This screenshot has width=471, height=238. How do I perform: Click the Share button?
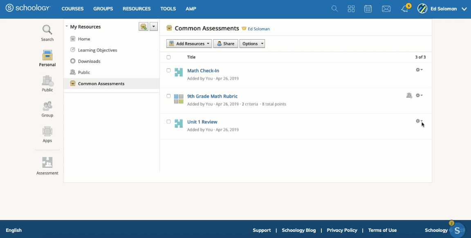point(225,43)
